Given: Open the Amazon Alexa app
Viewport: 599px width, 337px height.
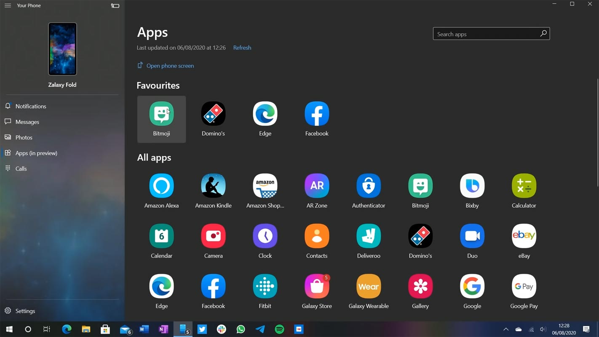Looking at the screenshot, I should pos(161,191).
